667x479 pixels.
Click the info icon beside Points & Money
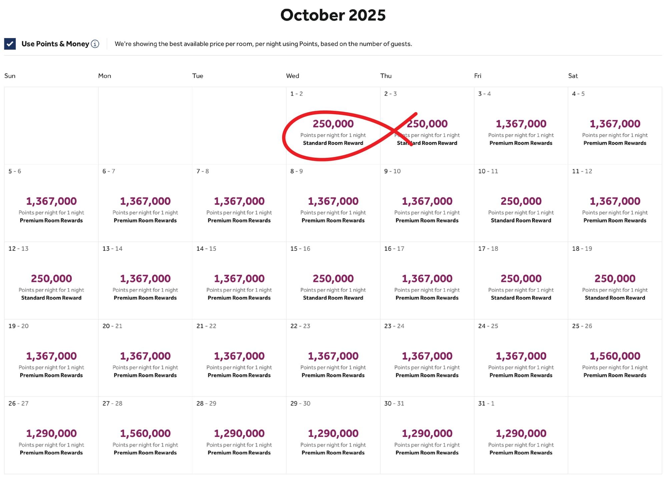(95, 44)
